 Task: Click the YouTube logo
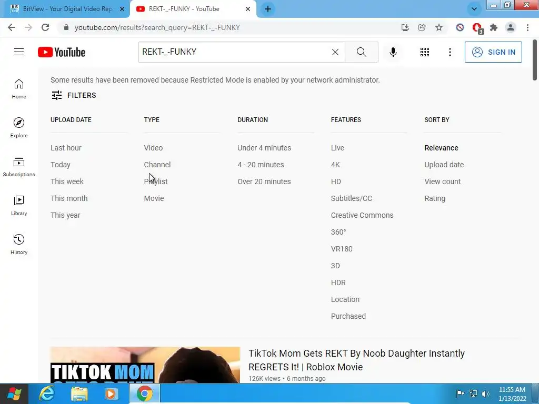coord(62,52)
